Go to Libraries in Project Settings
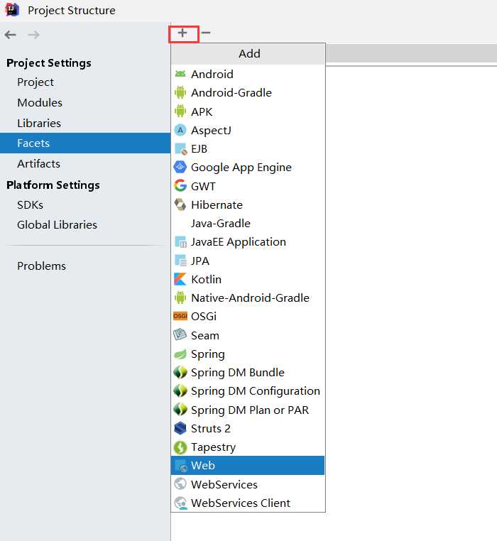 [39, 123]
